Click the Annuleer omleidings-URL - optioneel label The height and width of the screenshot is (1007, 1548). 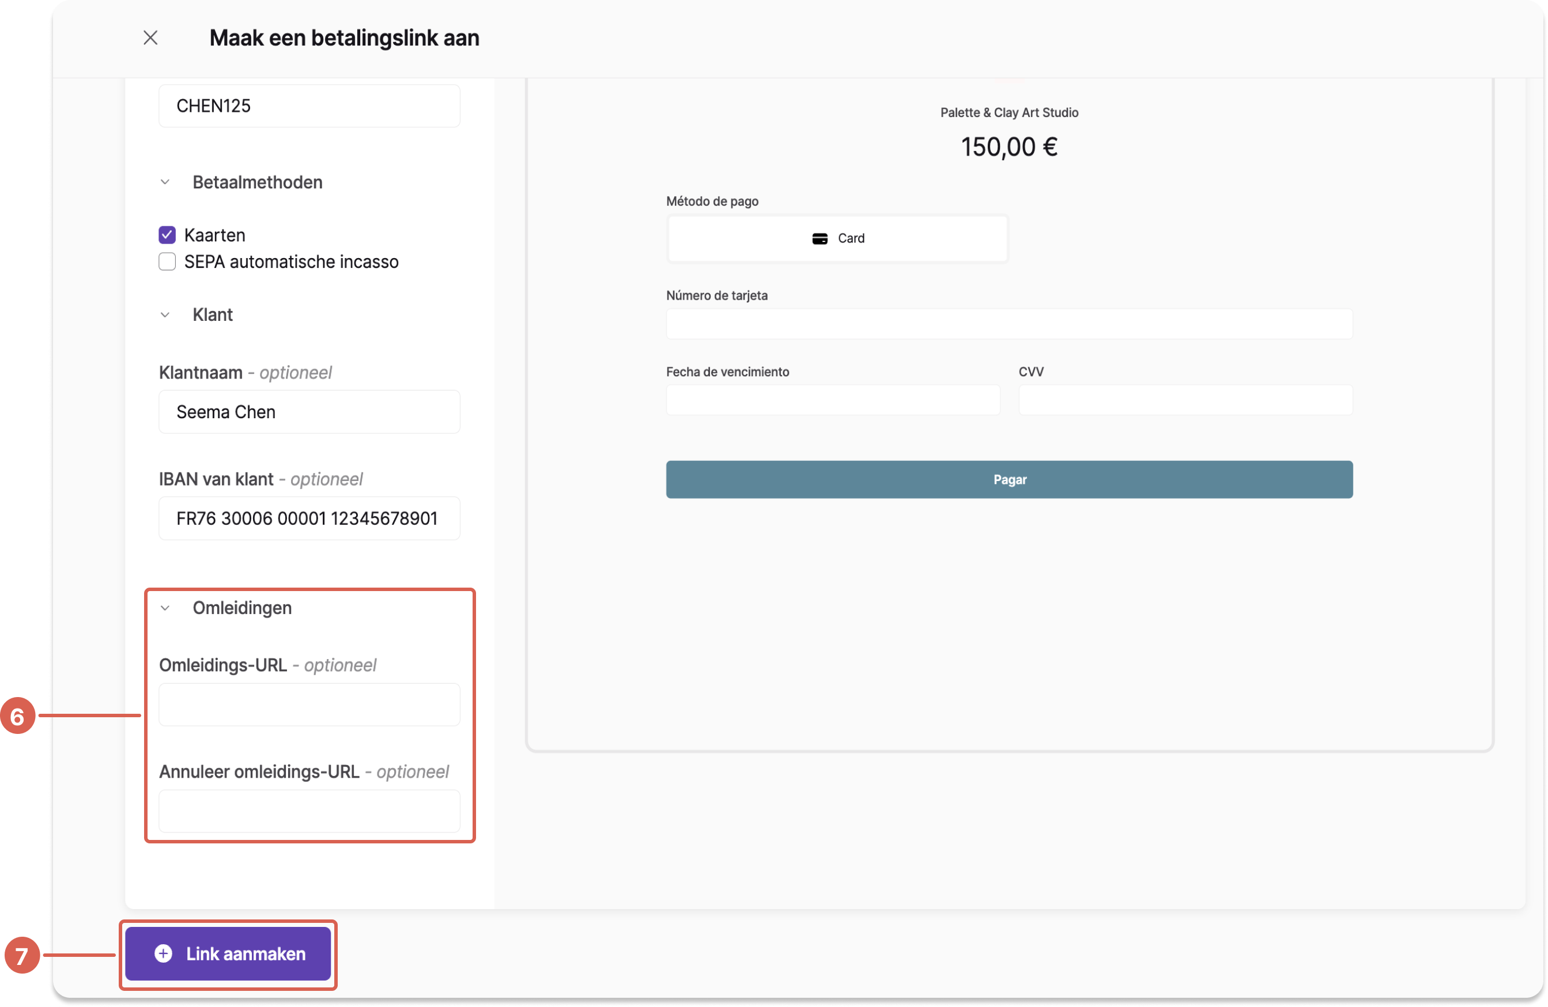click(304, 771)
